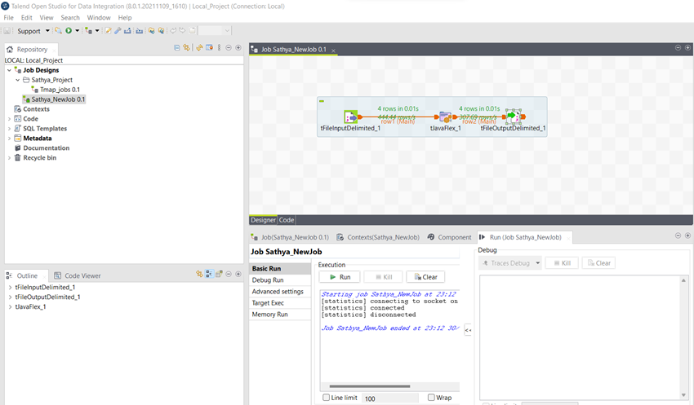Switch to the Code Viewer tab
This screenshot has width=694, height=405.
78,275
